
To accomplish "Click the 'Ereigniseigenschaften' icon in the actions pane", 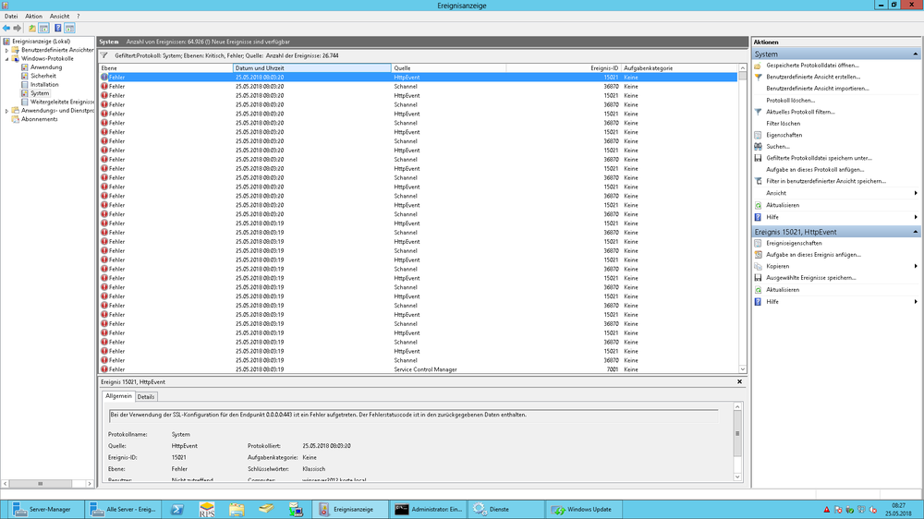I will tap(758, 243).
